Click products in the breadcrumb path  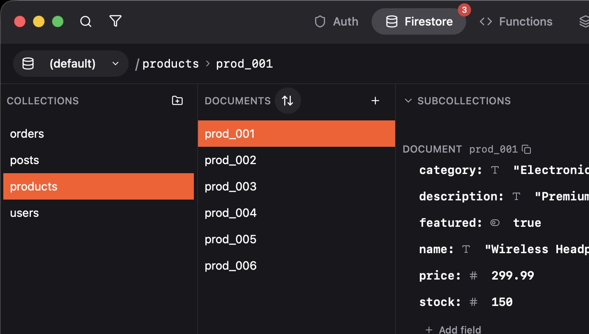point(171,64)
